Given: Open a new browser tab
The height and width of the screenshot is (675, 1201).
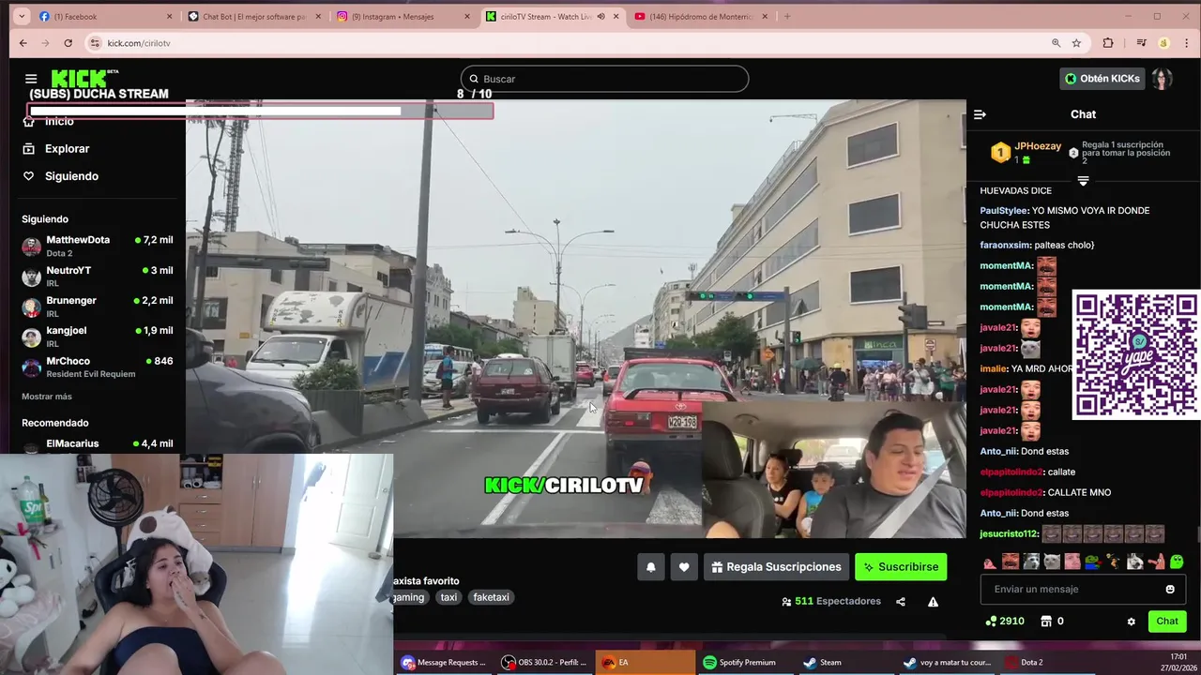Looking at the screenshot, I should tap(786, 16).
